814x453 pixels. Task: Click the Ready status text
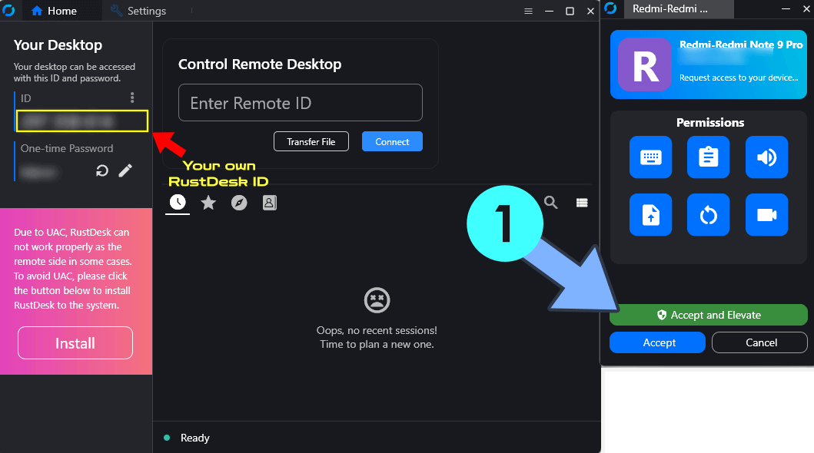pyautogui.click(x=195, y=438)
